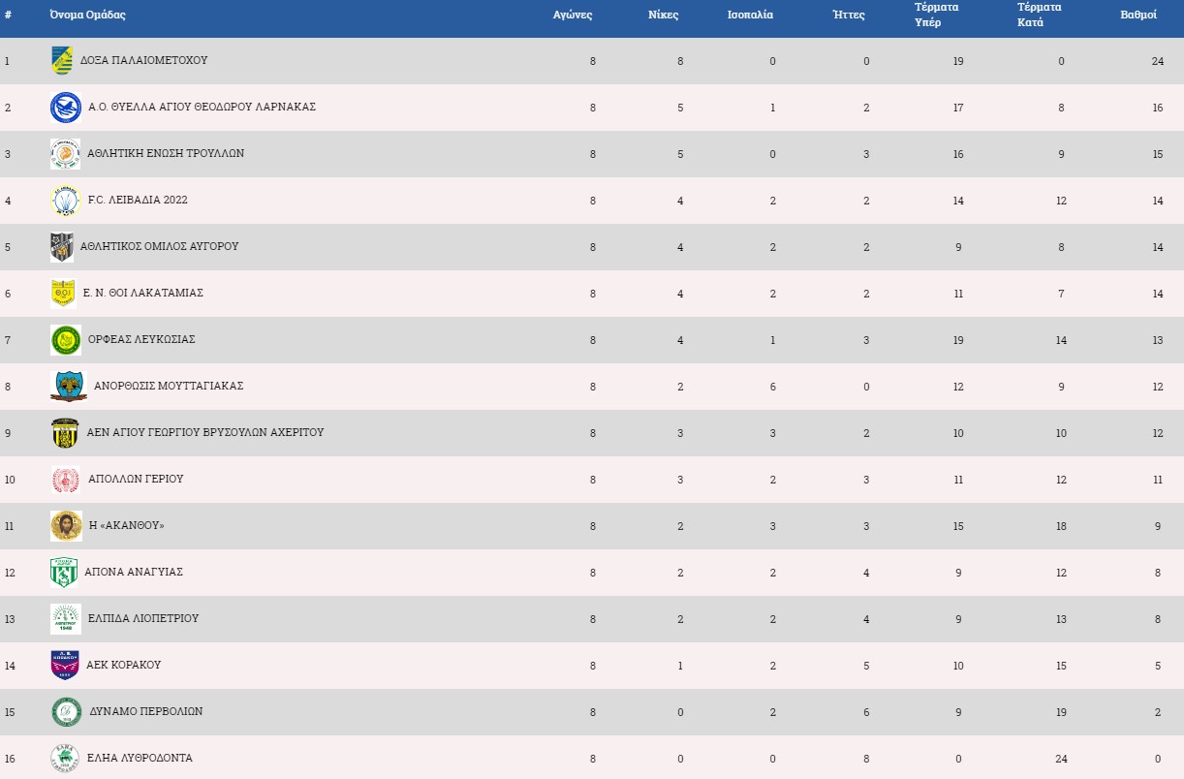Screen dimensions: 1184x779
Task: Click the Η «ΑΚΑΝΘΟΥ» team icon
Action: (x=67, y=525)
